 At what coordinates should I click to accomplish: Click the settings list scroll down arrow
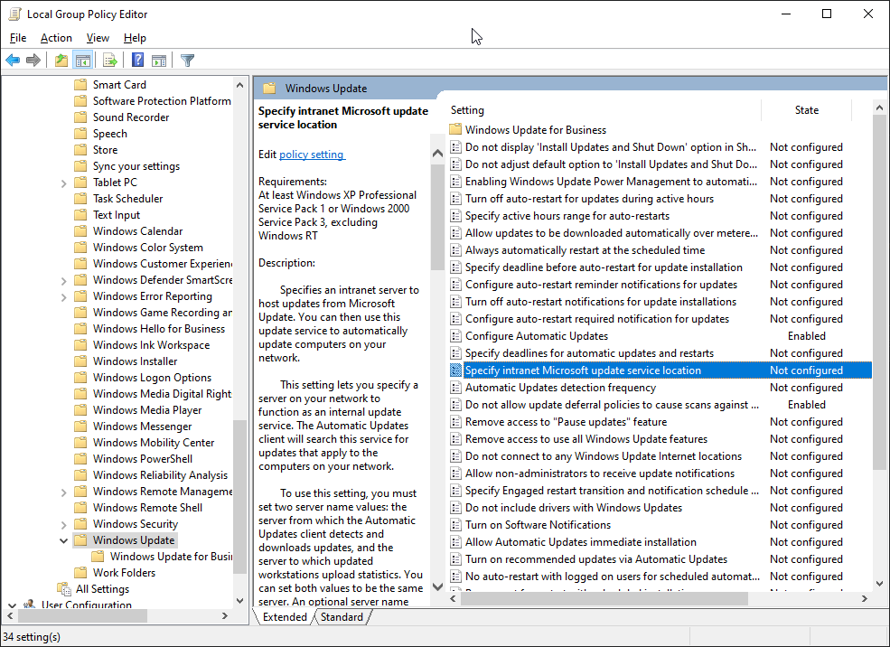click(879, 584)
